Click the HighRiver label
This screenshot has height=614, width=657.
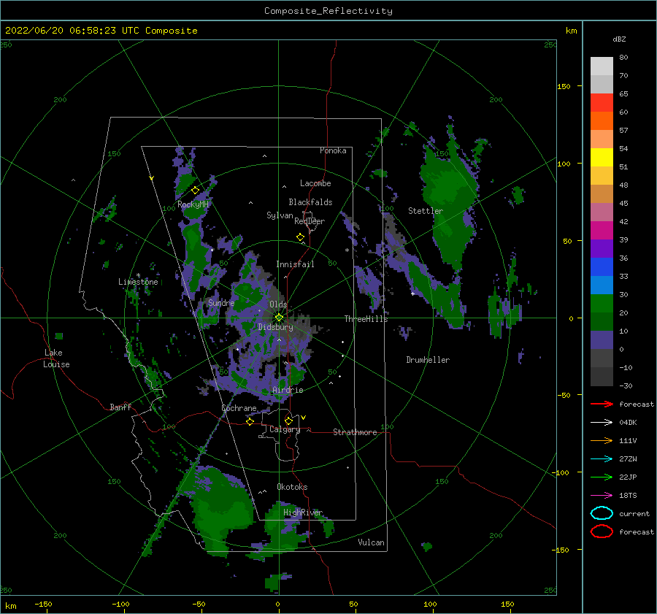303,513
